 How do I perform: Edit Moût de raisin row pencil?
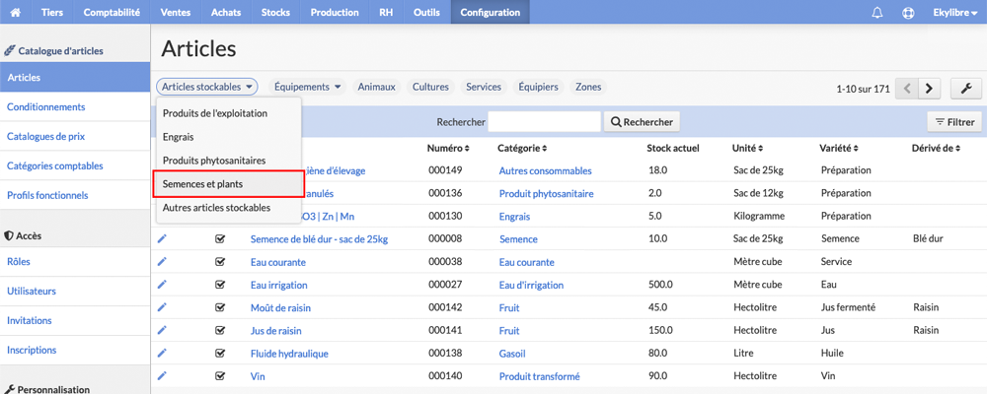pos(162,307)
